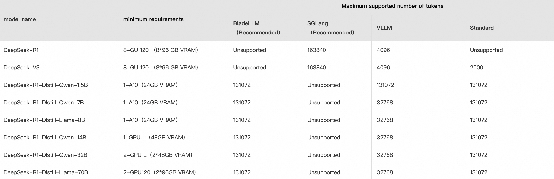This screenshot has width=554, height=179.
Task: Select the "Maximum supported number of tokens" header
Action: coord(392,6)
